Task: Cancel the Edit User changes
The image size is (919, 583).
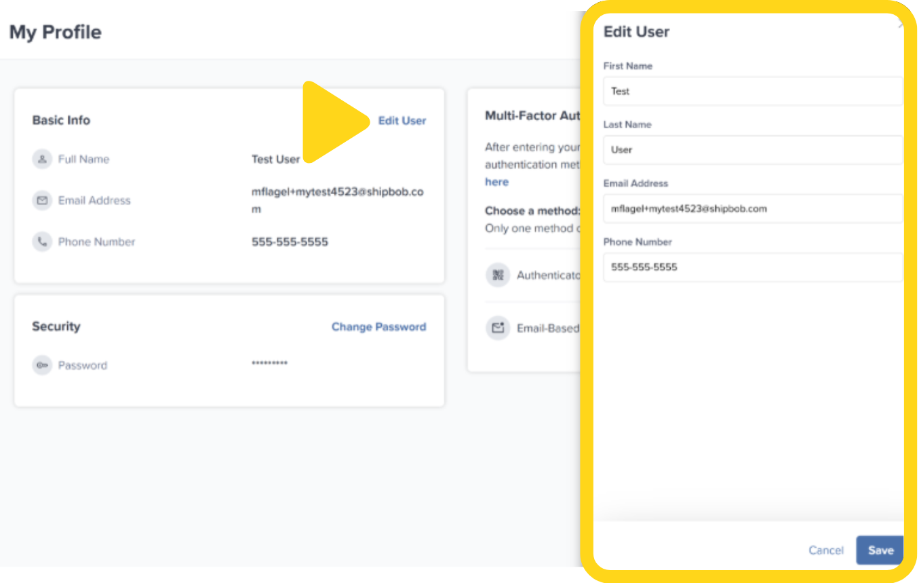Action: 825,550
